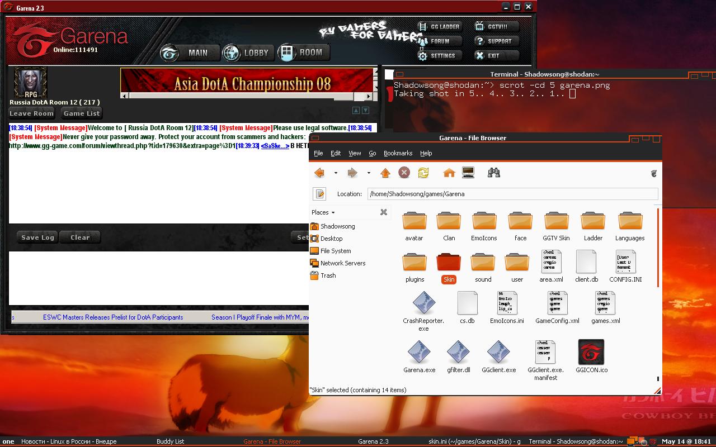Select Garena.exe file
The height and width of the screenshot is (447, 716).
tap(419, 357)
